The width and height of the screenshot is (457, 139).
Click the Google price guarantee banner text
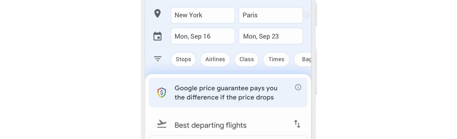click(x=226, y=93)
